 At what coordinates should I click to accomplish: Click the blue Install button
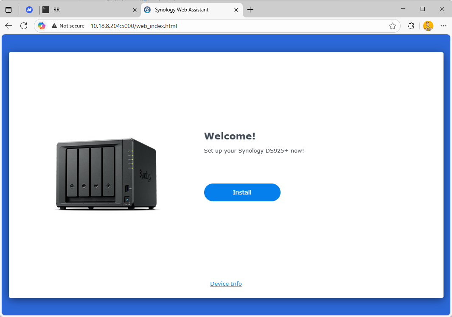[x=242, y=192]
